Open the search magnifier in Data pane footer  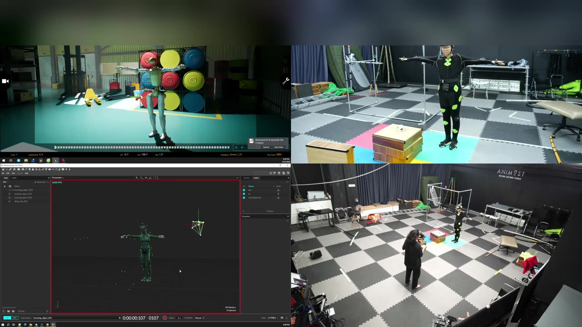pos(47,311)
